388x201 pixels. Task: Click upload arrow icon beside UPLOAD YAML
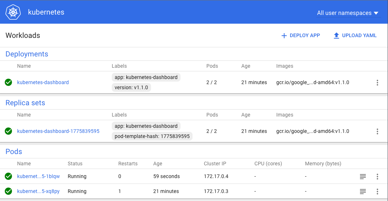coord(336,36)
